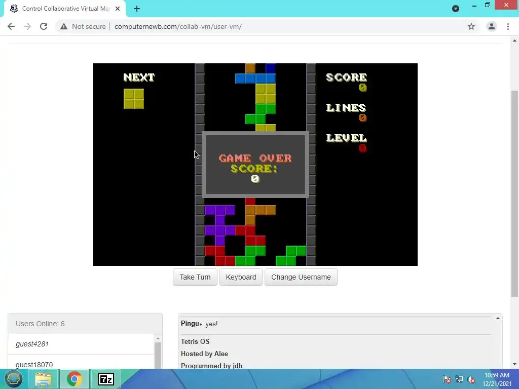The width and height of the screenshot is (519, 389).
Task: Click the tab search dropdown circle icon
Action: (x=456, y=9)
